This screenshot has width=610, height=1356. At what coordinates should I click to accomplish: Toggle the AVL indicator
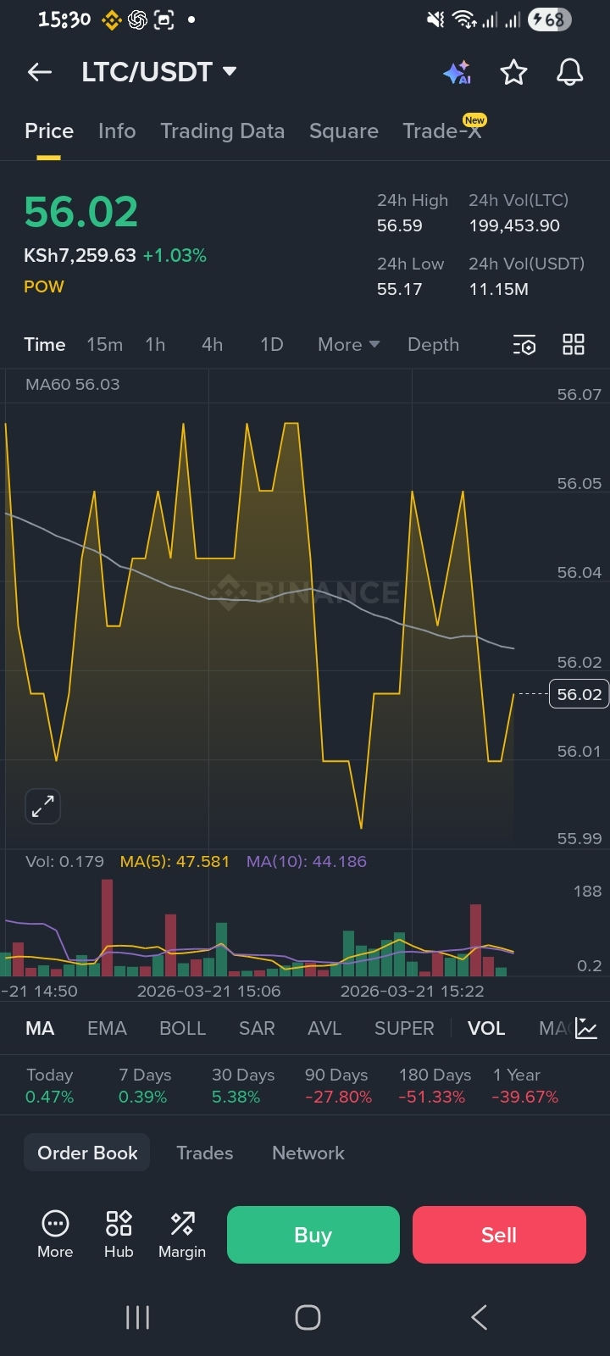pos(324,1028)
